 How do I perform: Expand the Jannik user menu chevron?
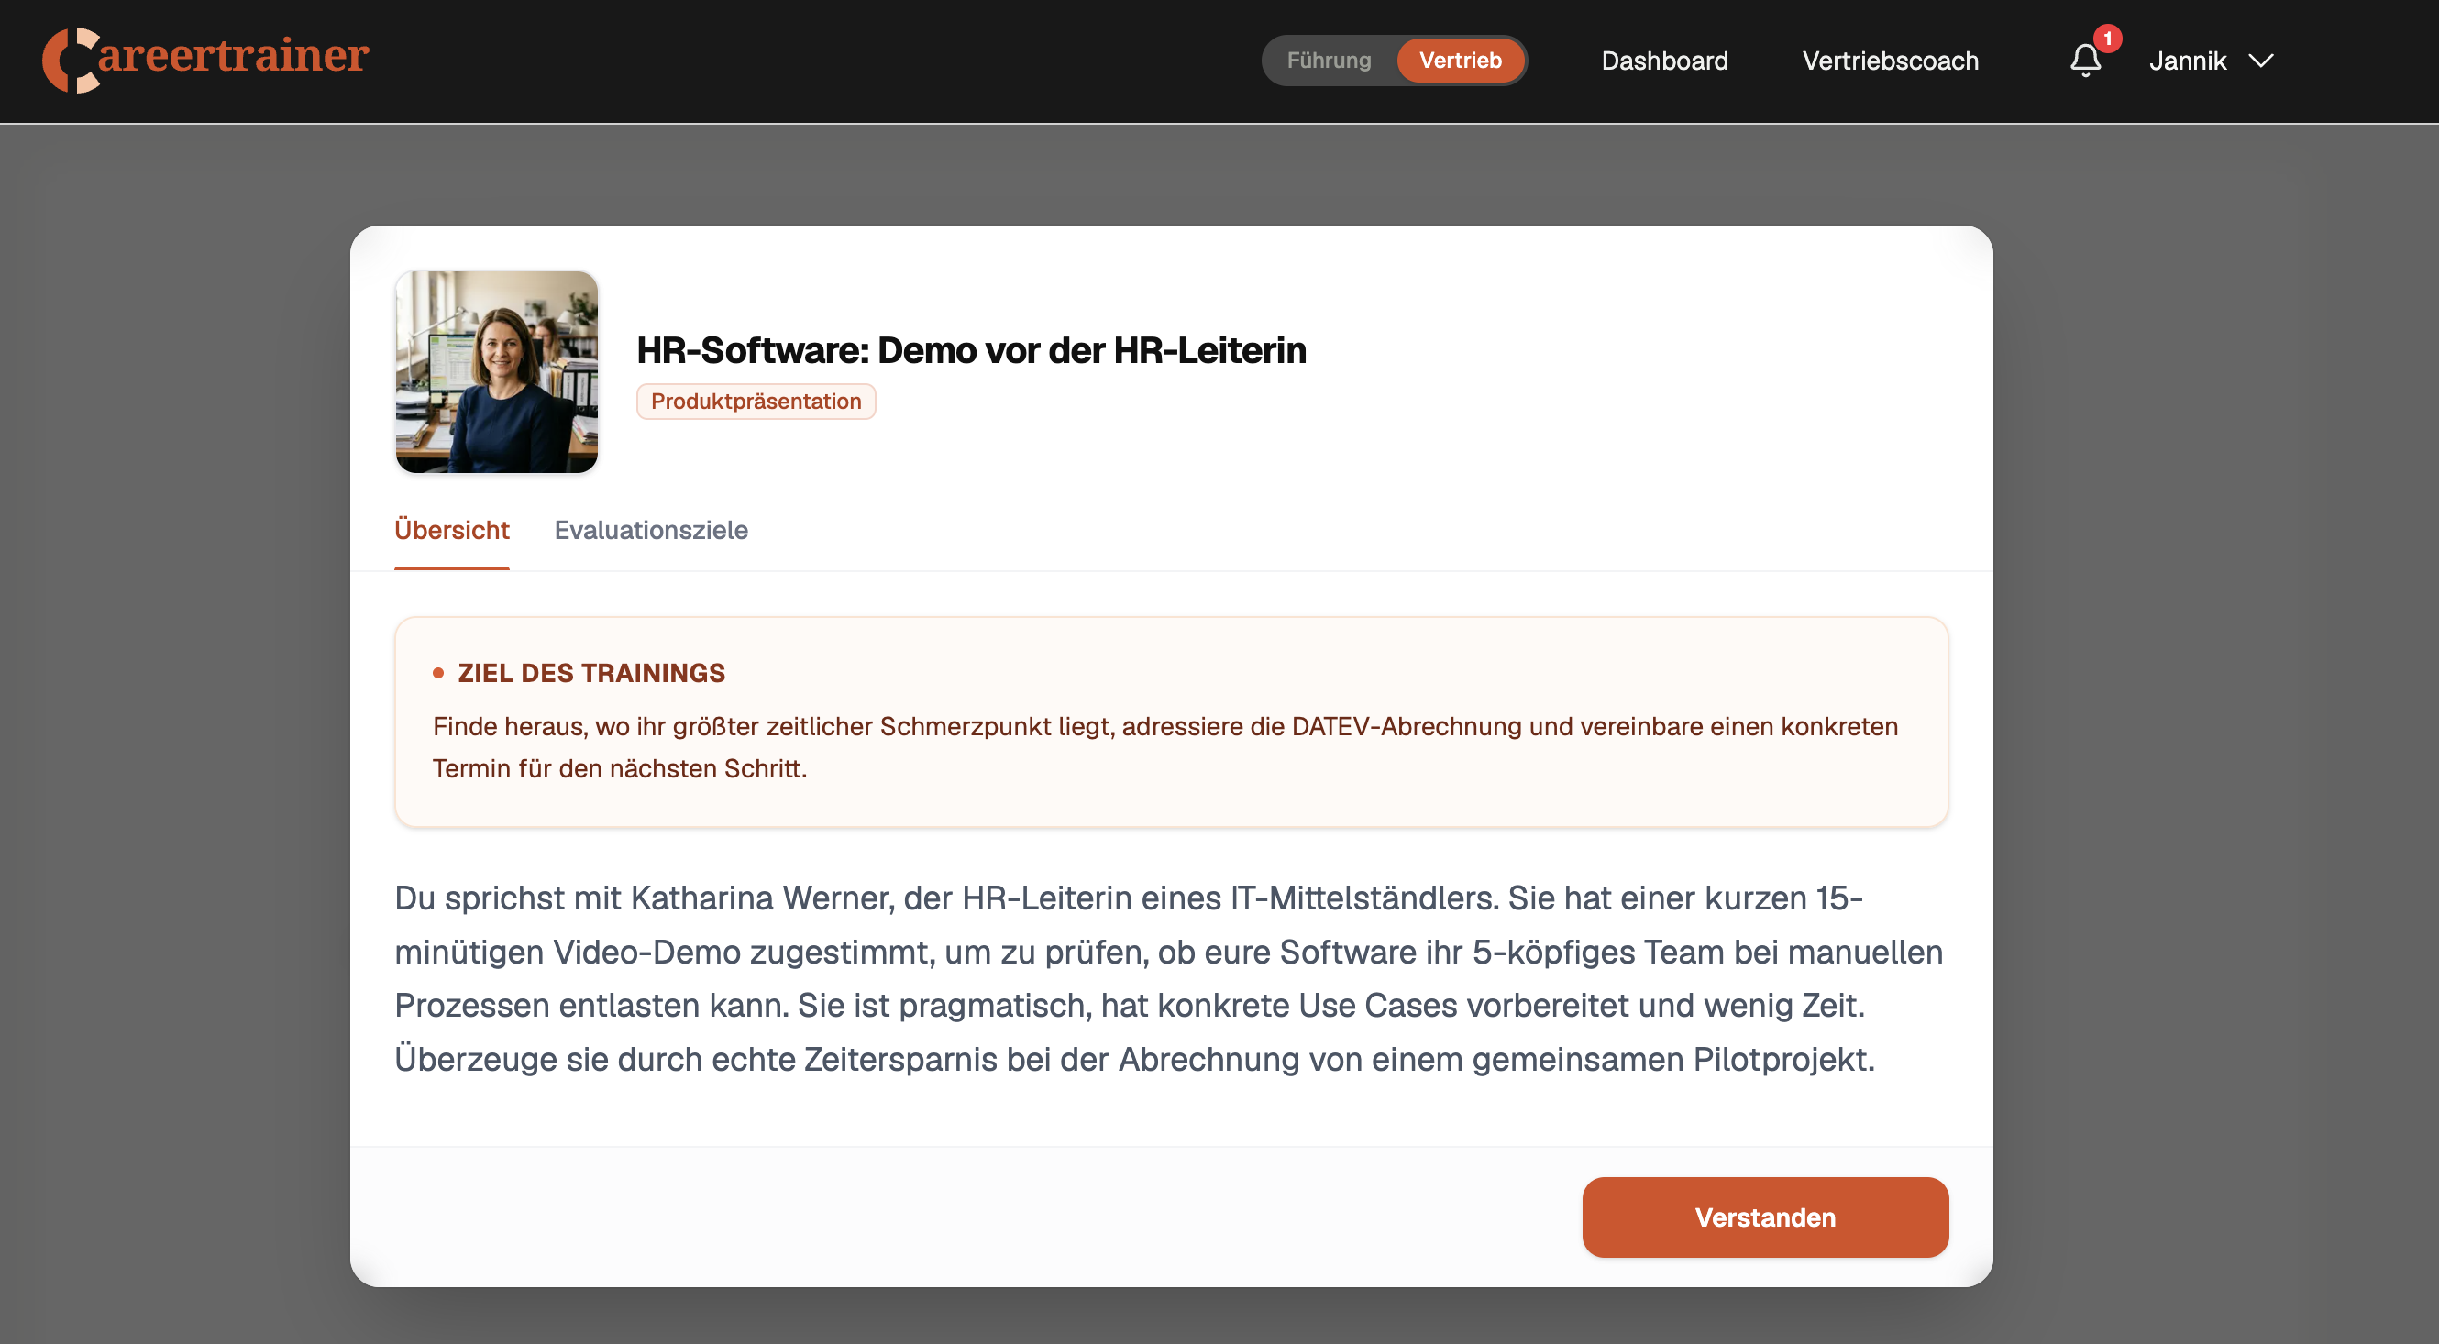pyautogui.click(x=2261, y=61)
